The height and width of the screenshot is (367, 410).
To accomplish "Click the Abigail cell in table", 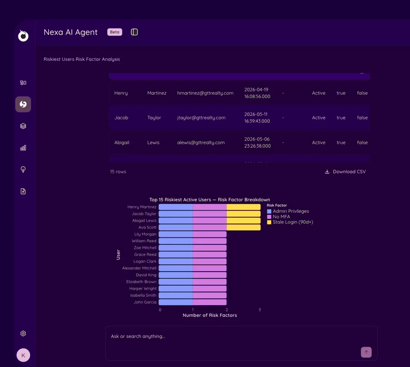I will click(x=122, y=143).
